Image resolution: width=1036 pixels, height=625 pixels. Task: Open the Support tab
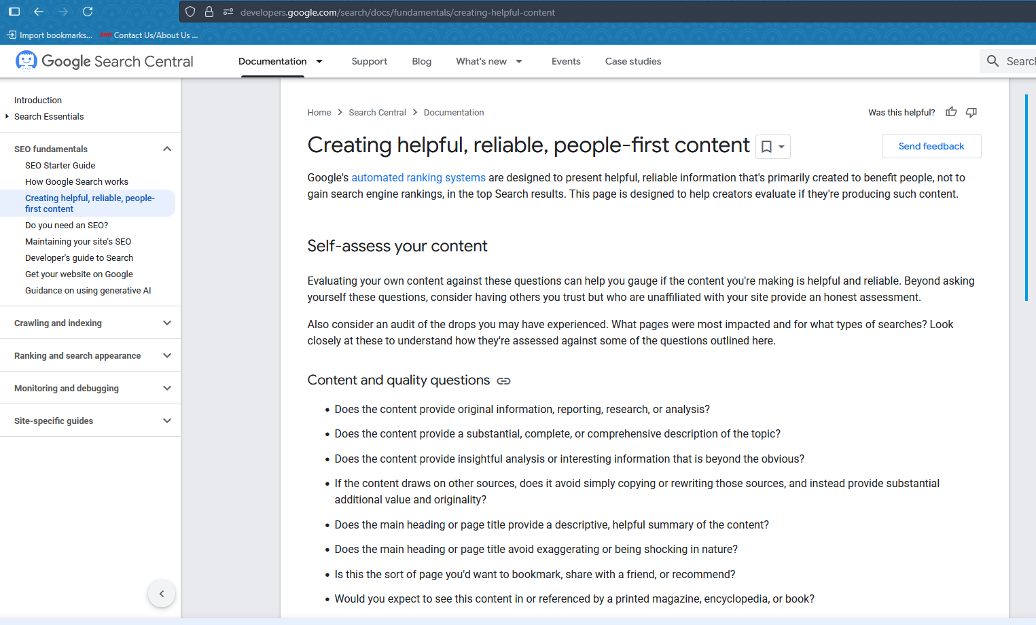tap(370, 61)
